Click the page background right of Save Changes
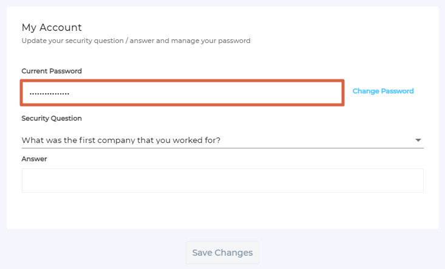This screenshot has width=445, height=269. tap(352, 252)
